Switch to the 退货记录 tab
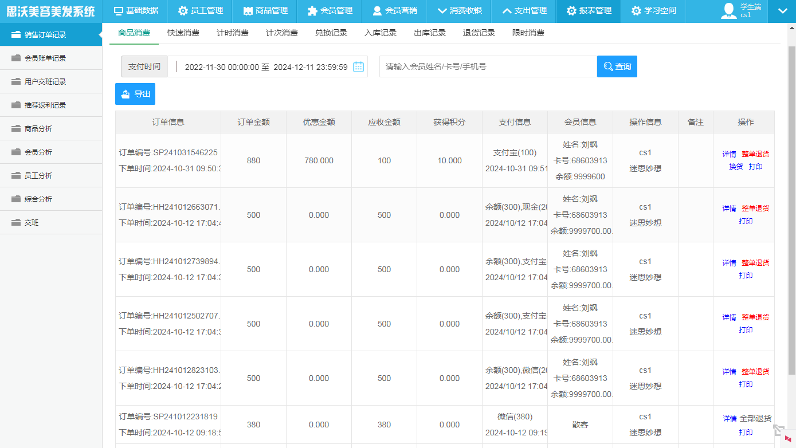This screenshot has width=796, height=448. pos(479,33)
